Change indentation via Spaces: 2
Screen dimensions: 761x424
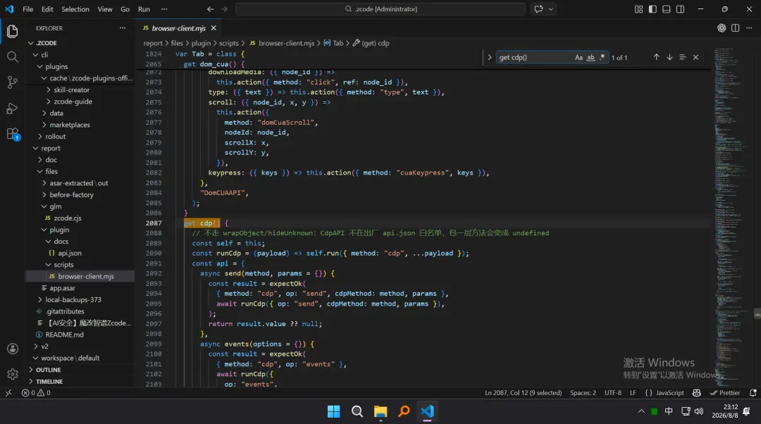point(583,393)
